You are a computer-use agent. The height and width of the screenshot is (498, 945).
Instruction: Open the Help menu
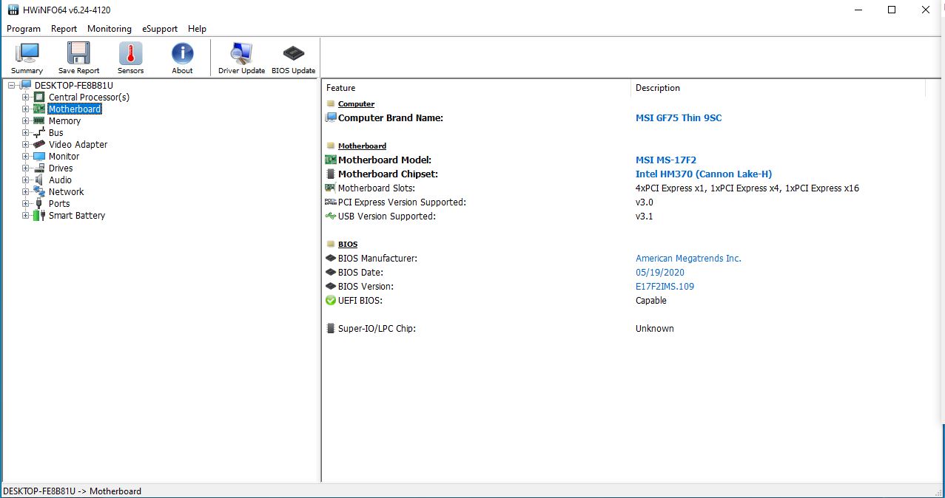197,29
